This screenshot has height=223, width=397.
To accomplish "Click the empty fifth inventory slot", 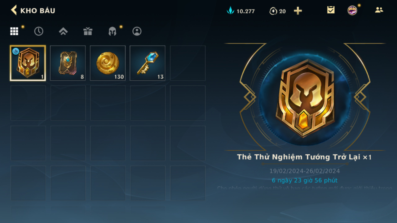I will coord(188,63).
